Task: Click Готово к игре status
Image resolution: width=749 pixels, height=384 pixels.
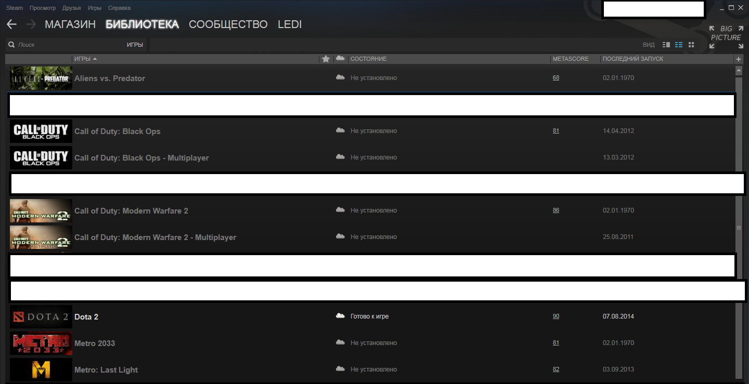Action: (369, 316)
